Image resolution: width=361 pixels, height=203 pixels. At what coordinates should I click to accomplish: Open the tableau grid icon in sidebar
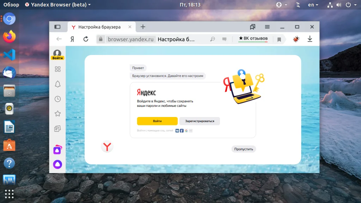click(57, 69)
